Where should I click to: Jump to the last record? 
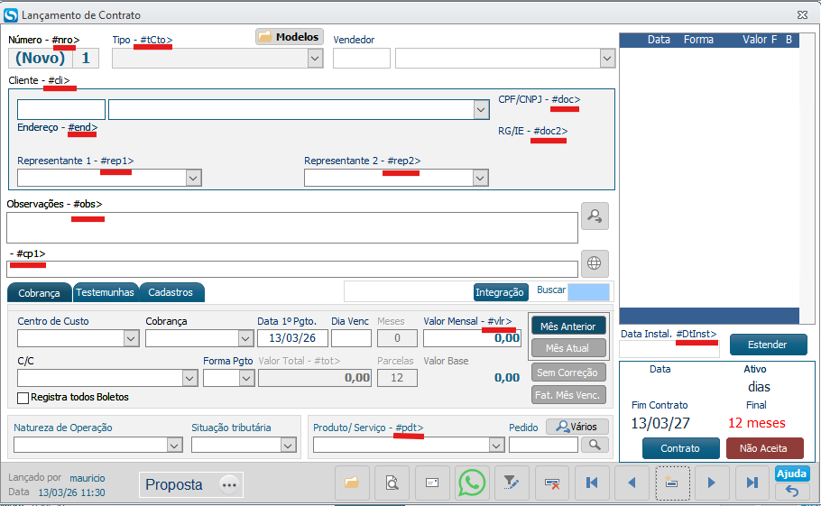(752, 483)
